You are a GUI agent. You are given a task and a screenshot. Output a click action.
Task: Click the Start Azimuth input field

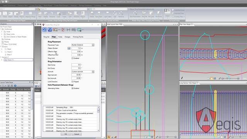pyautogui.click(x=76, y=75)
